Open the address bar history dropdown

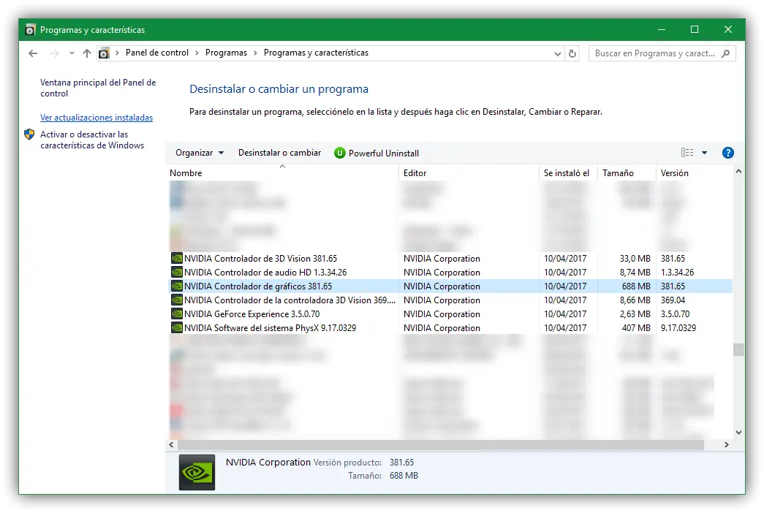557,53
